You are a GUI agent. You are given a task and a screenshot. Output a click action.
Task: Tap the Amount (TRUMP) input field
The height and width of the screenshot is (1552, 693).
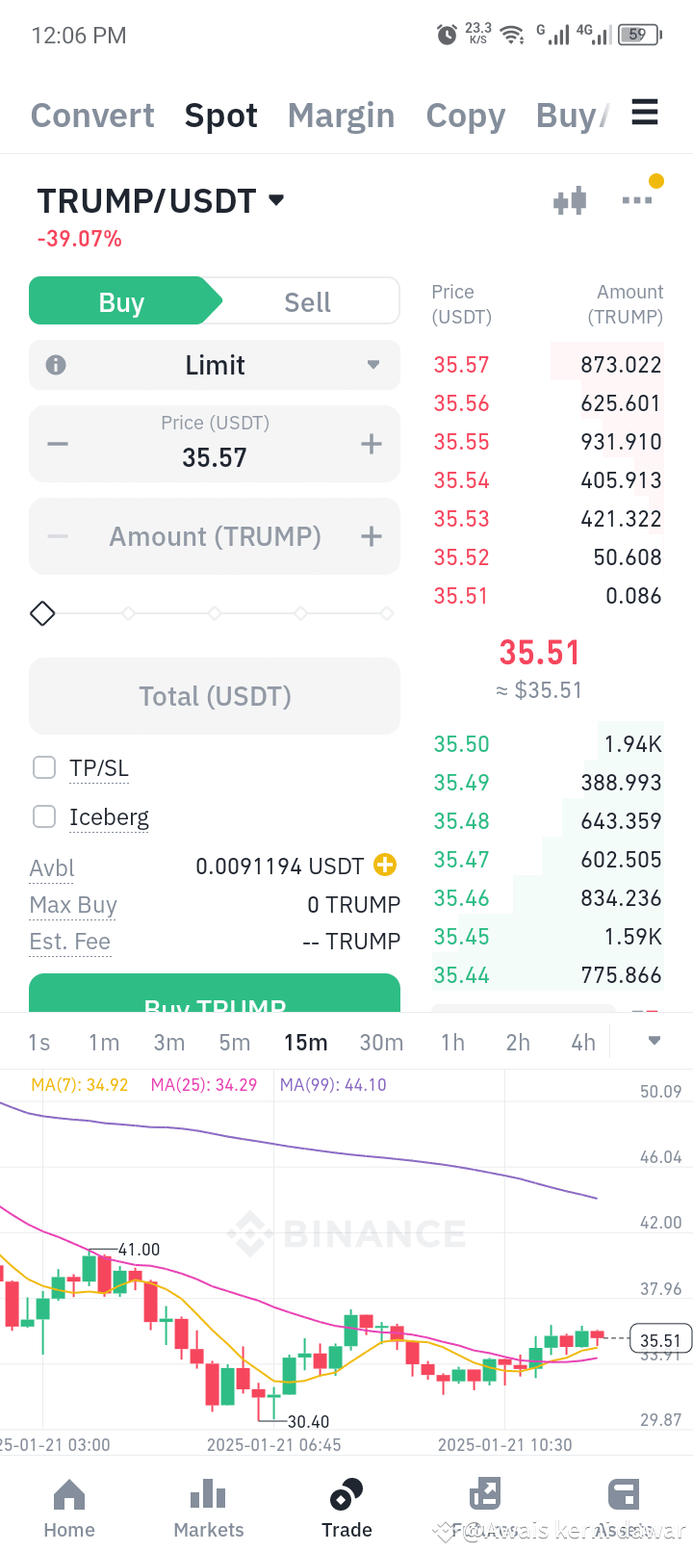coord(215,536)
